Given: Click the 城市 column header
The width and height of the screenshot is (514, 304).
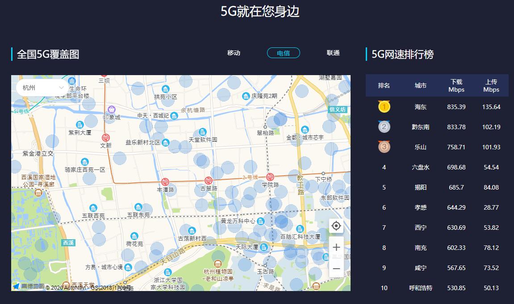Looking at the screenshot, I should [x=421, y=85].
